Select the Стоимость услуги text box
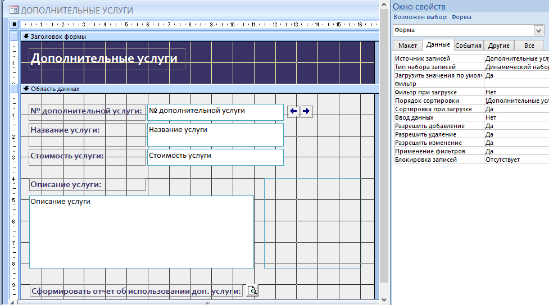549x305 pixels. tap(215, 157)
